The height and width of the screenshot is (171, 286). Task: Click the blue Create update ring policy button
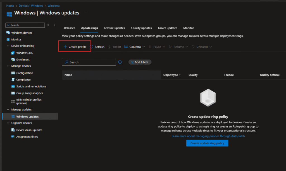coord(207,143)
